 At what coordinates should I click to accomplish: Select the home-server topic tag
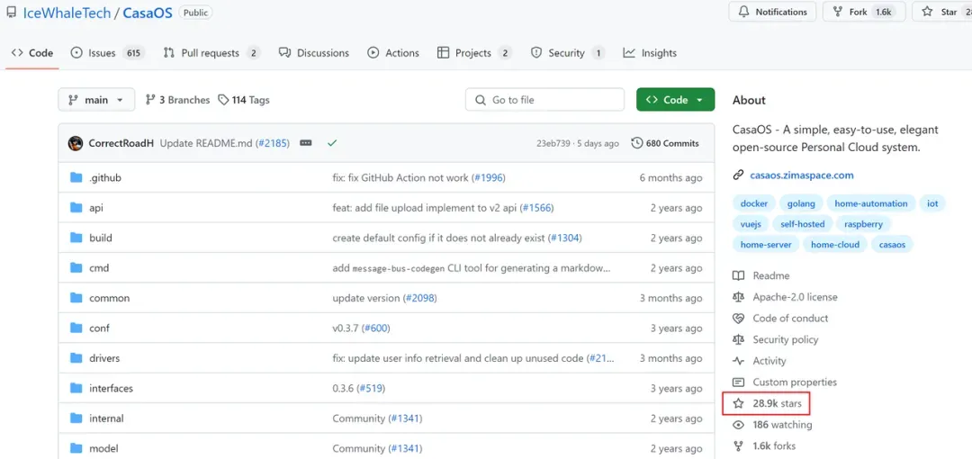click(766, 245)
